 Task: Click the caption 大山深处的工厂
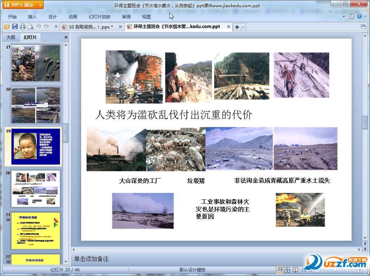point(140,181)
